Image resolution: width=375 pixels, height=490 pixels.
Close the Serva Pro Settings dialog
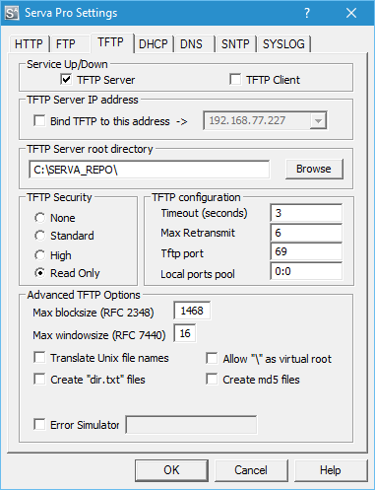coord(351,13)
